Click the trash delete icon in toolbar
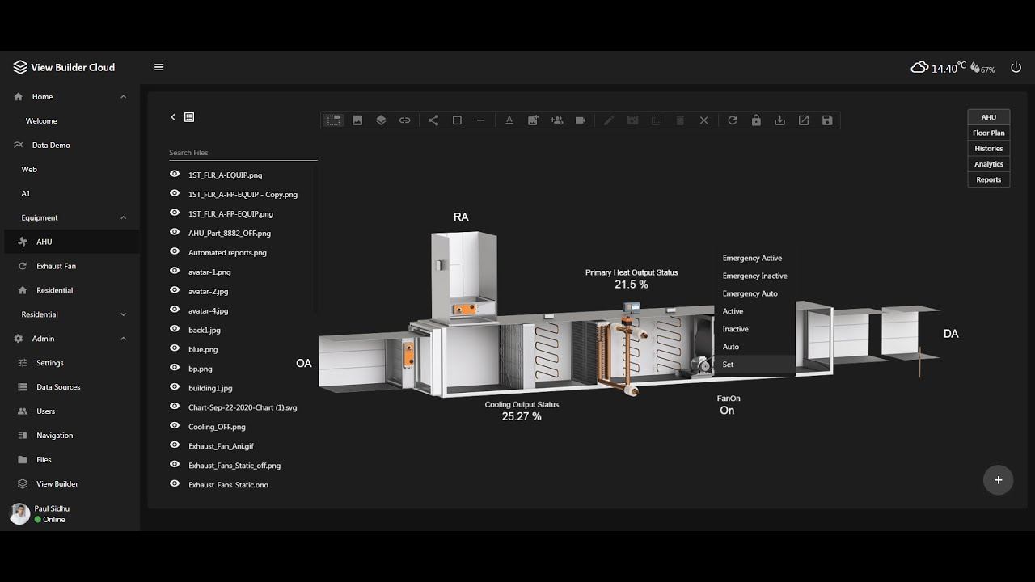 tap(680, 120)
